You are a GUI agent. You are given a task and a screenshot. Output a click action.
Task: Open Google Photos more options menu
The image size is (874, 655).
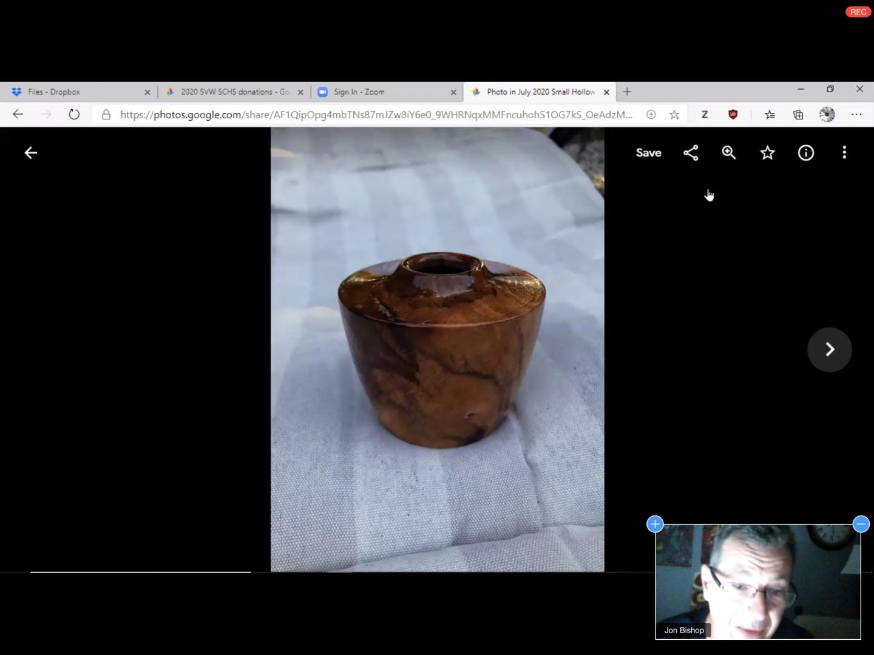coord(844,153)
